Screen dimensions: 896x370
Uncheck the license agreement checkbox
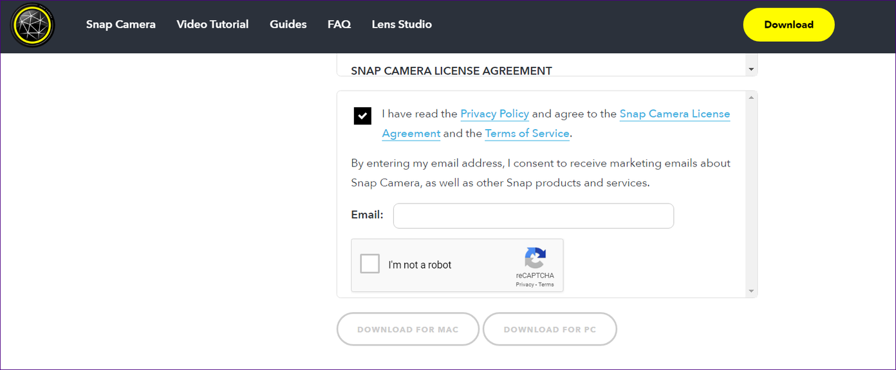tap(362, 116)
